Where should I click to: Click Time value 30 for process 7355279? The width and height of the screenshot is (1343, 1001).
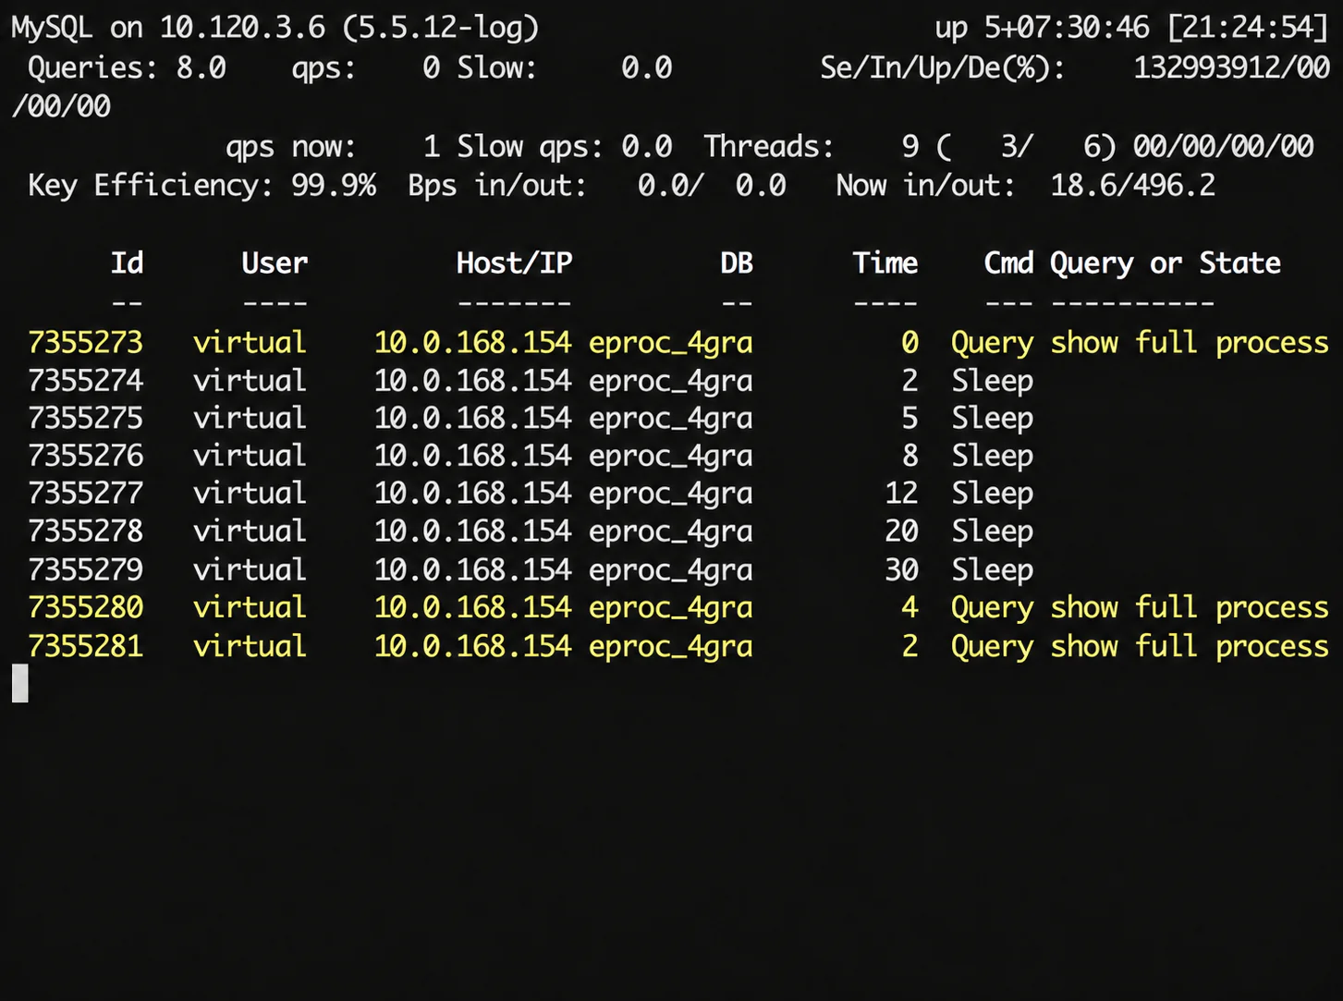[901, 570]
